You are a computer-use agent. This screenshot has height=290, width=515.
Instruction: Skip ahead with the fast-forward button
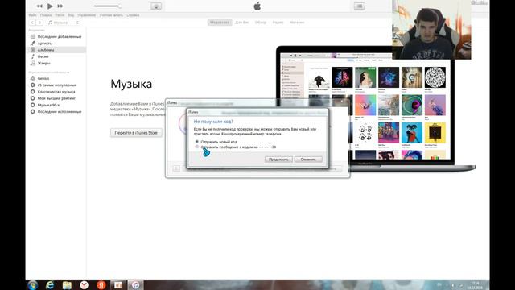point(60,6)
